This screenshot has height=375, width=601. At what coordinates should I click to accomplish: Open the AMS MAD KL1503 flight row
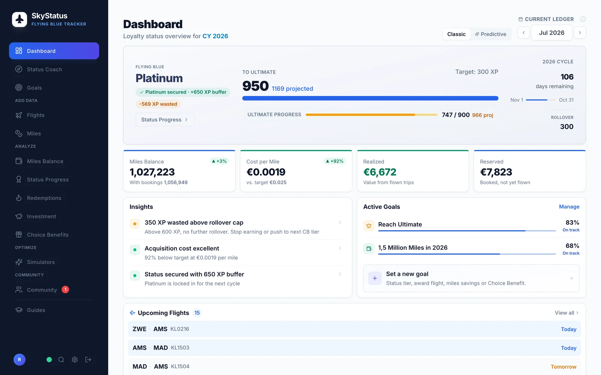tap(355, 348)
